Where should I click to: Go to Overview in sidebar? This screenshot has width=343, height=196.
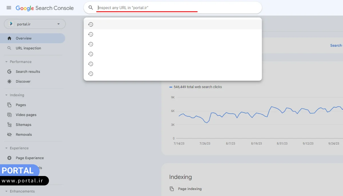23,38
